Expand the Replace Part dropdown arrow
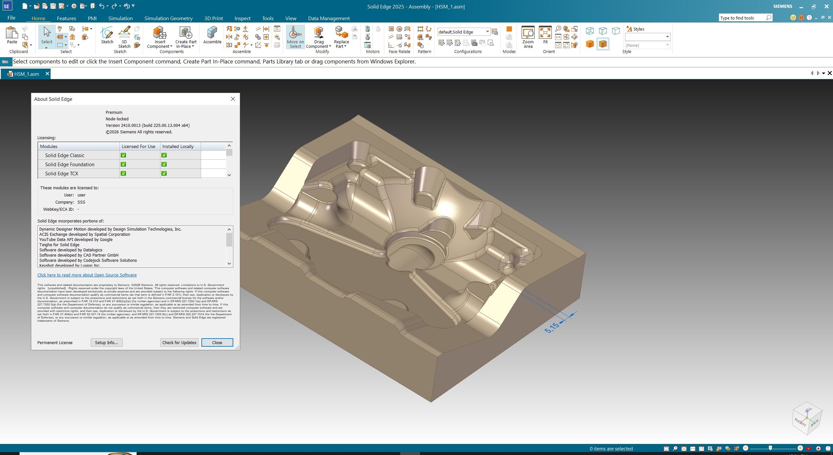The height and width of the screenshot is (455, 833). 345,47
